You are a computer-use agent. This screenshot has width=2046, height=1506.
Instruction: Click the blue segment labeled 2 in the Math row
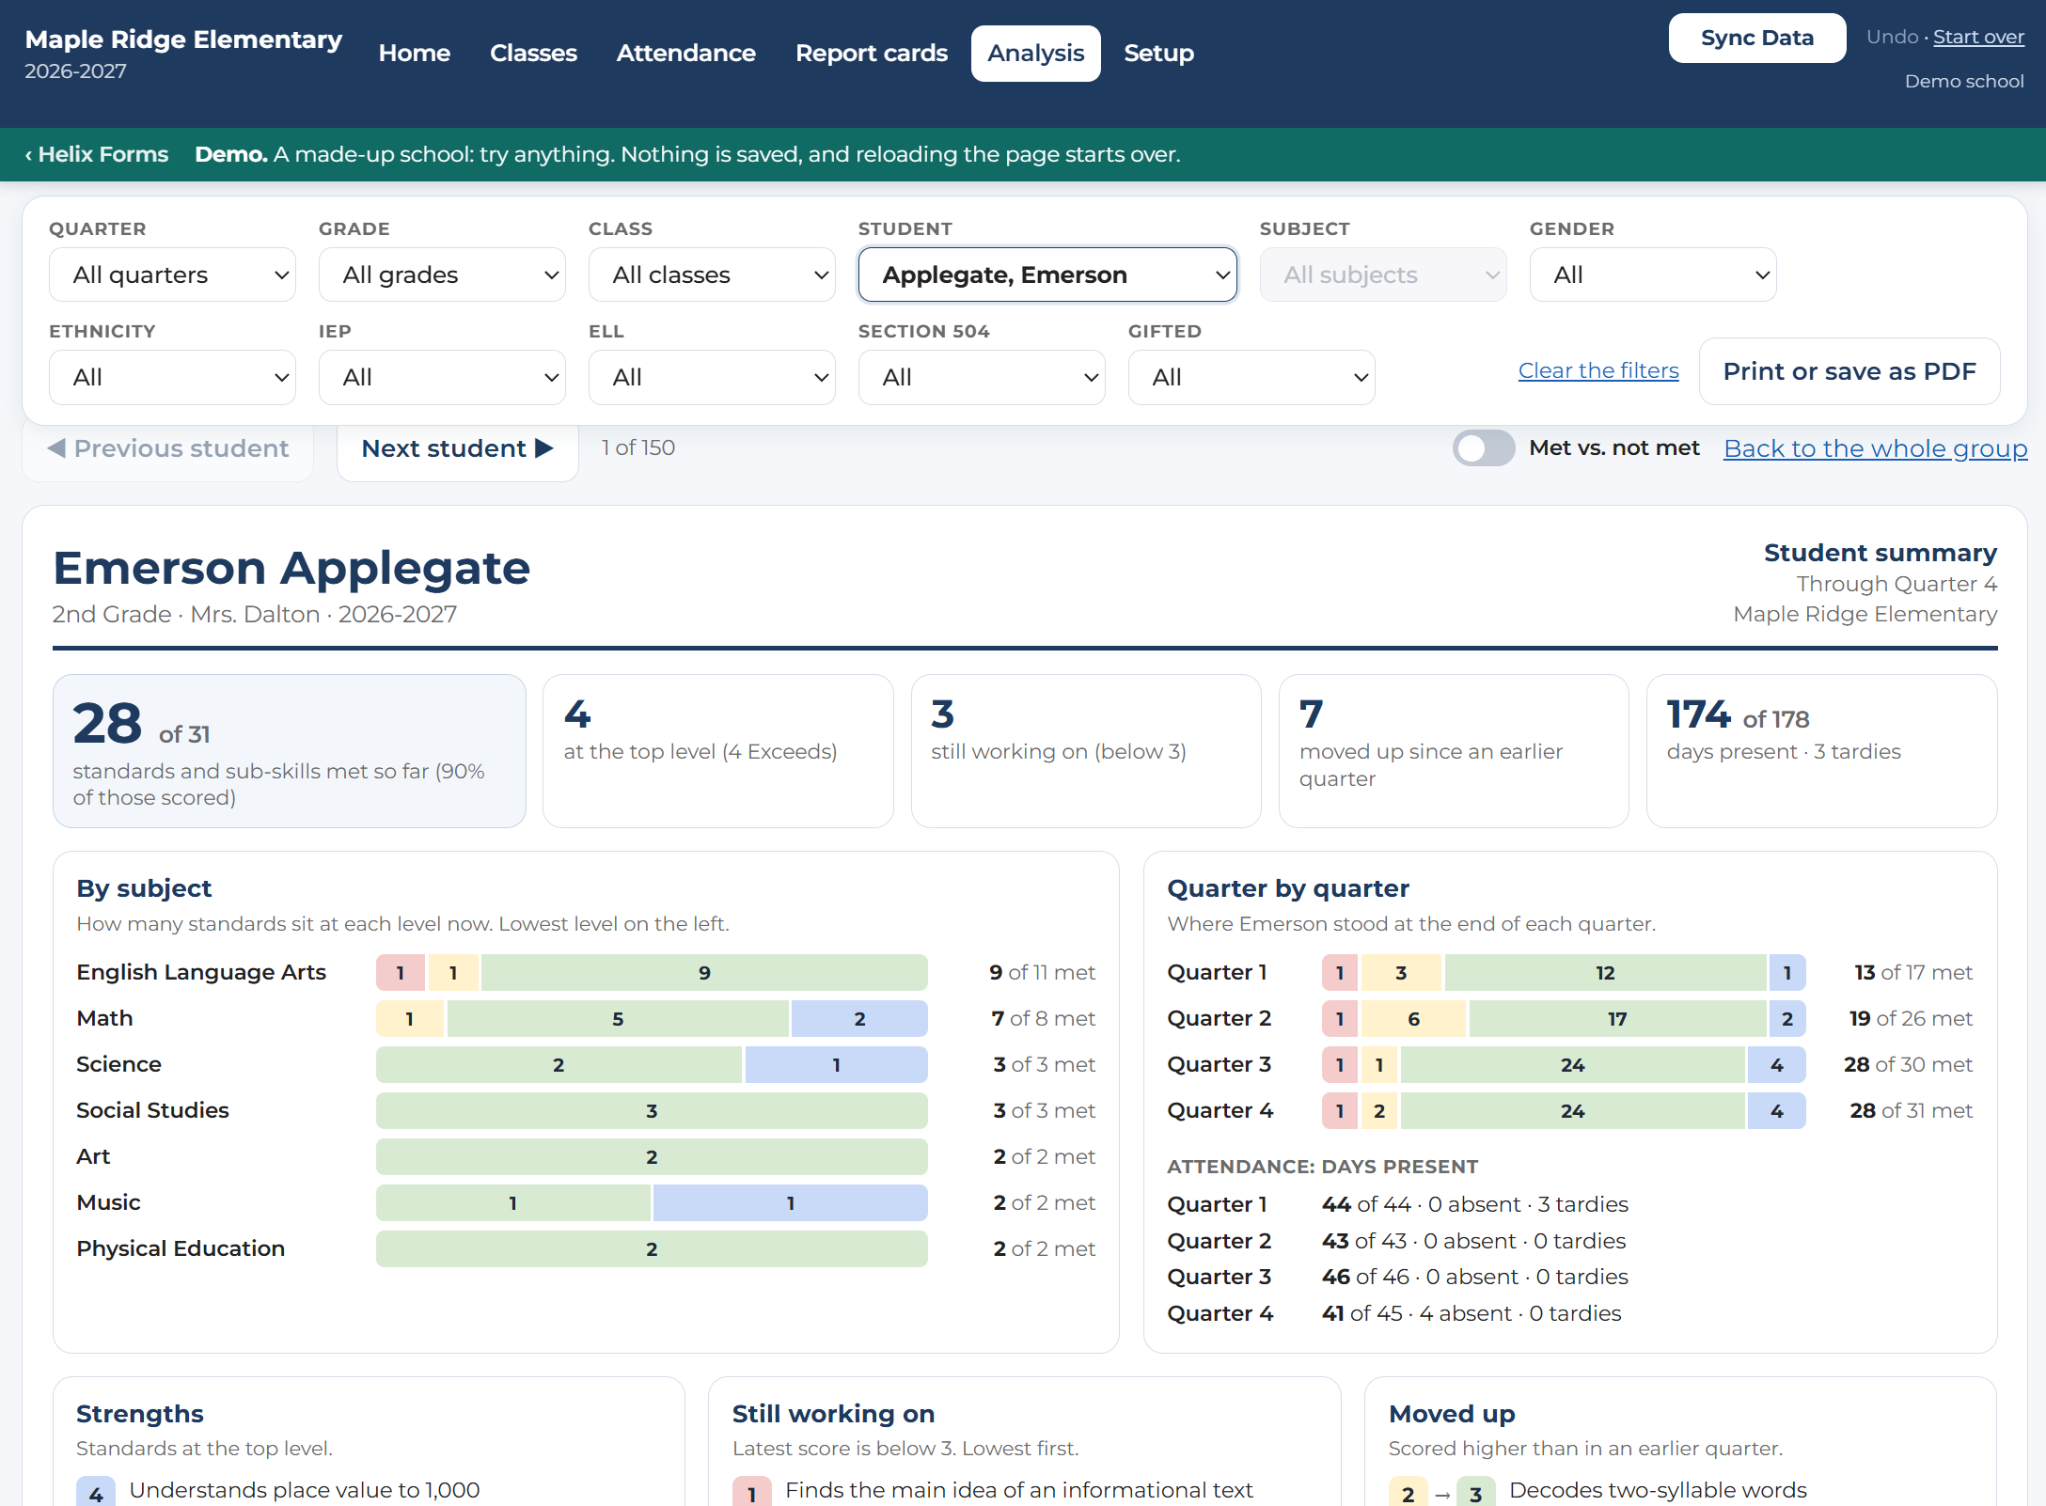859,1019
